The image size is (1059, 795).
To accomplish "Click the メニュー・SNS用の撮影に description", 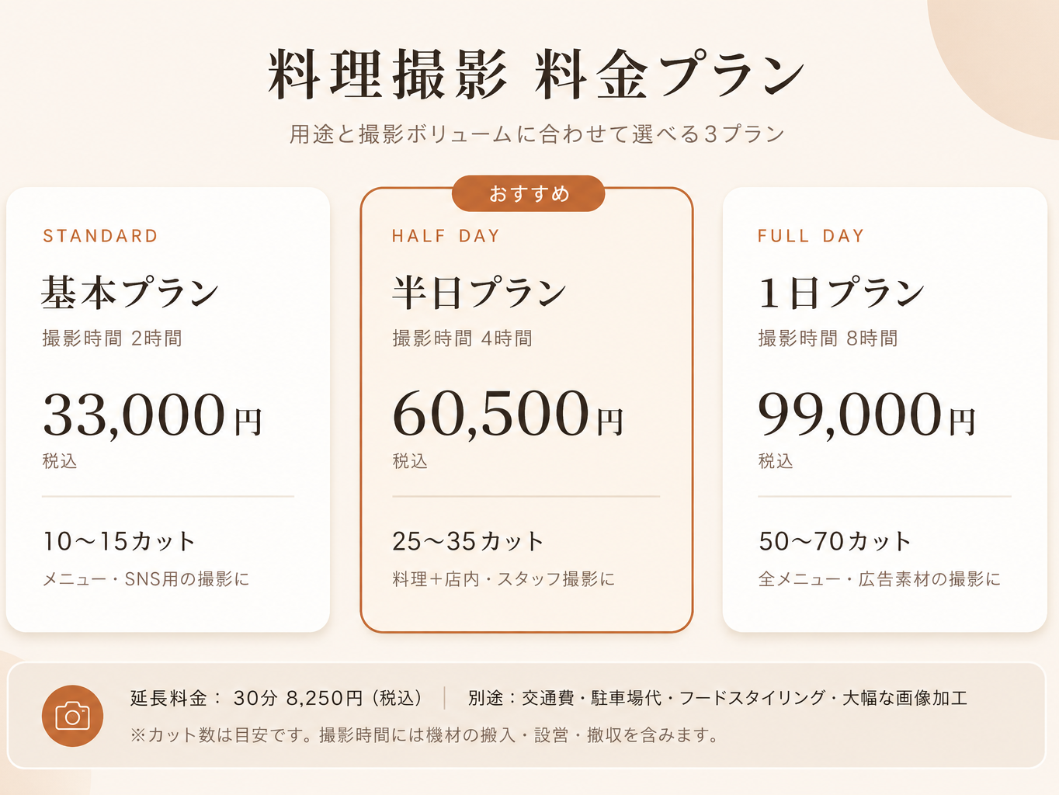I will click(146, 579).
